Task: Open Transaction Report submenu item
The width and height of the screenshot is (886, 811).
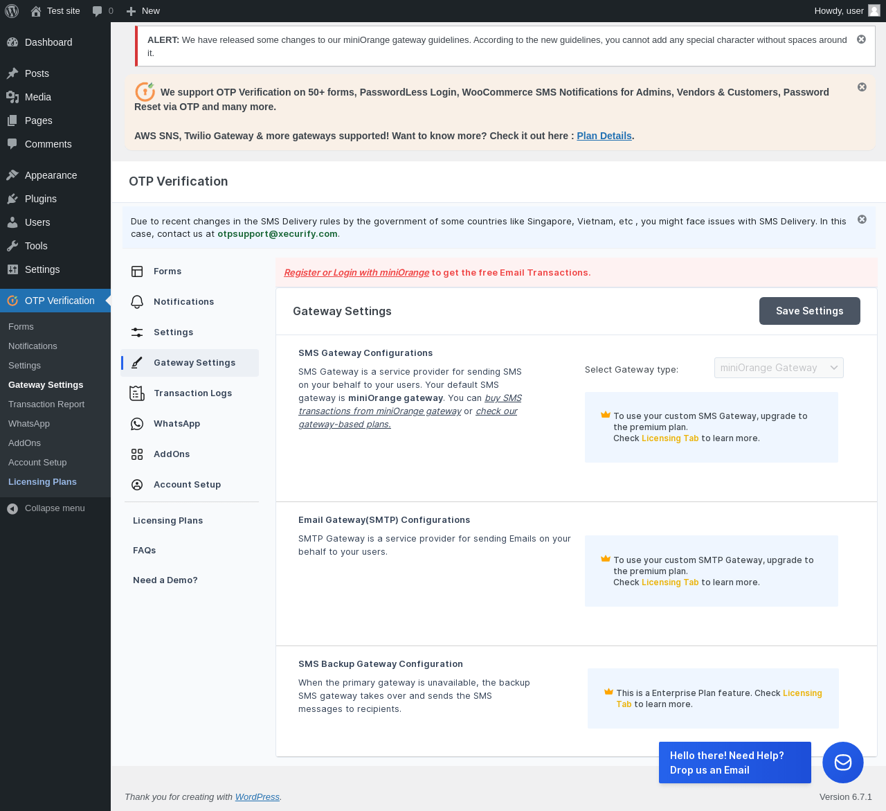Action: [46, 404]
